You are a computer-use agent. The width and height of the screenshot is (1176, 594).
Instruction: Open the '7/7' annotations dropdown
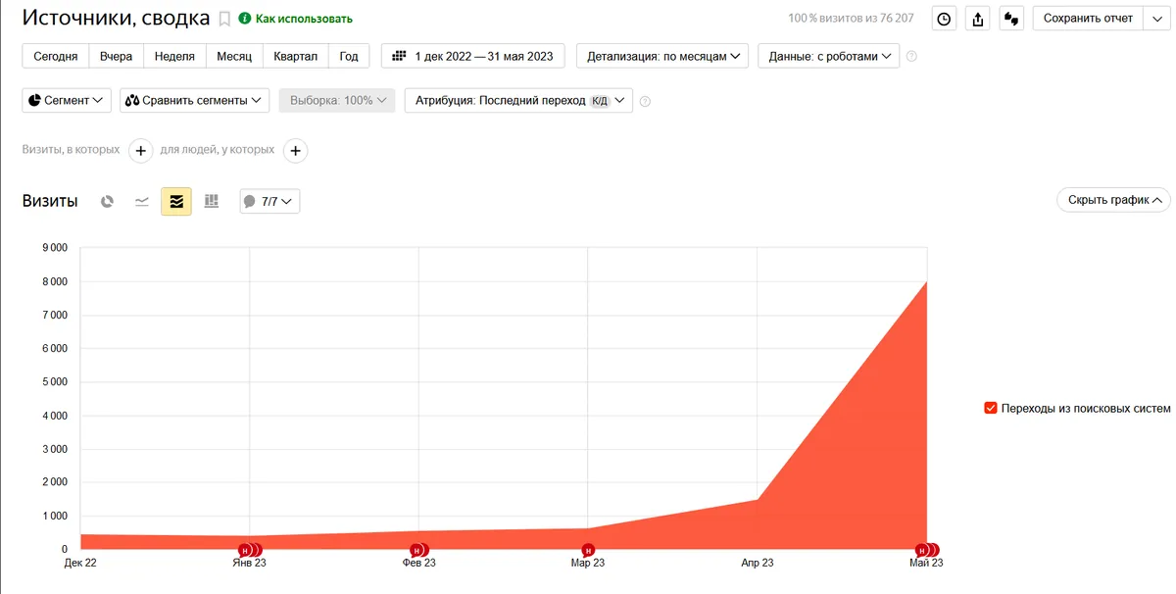(269, 201)
